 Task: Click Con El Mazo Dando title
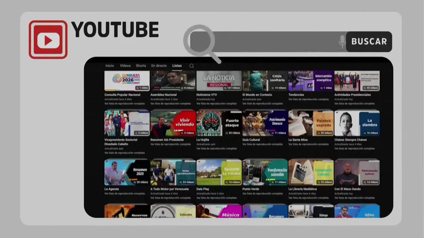[348, 189]
